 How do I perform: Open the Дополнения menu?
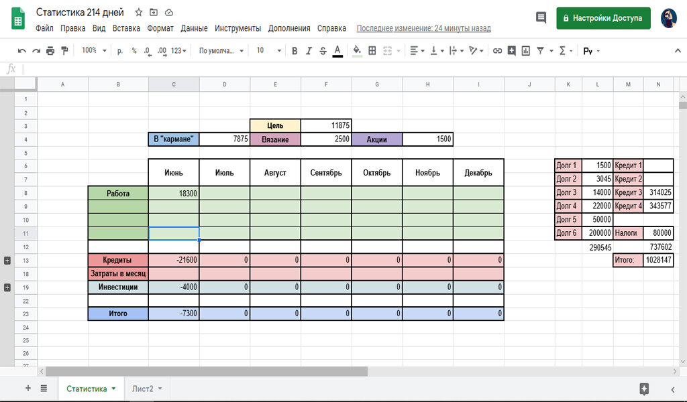point(289,28)
